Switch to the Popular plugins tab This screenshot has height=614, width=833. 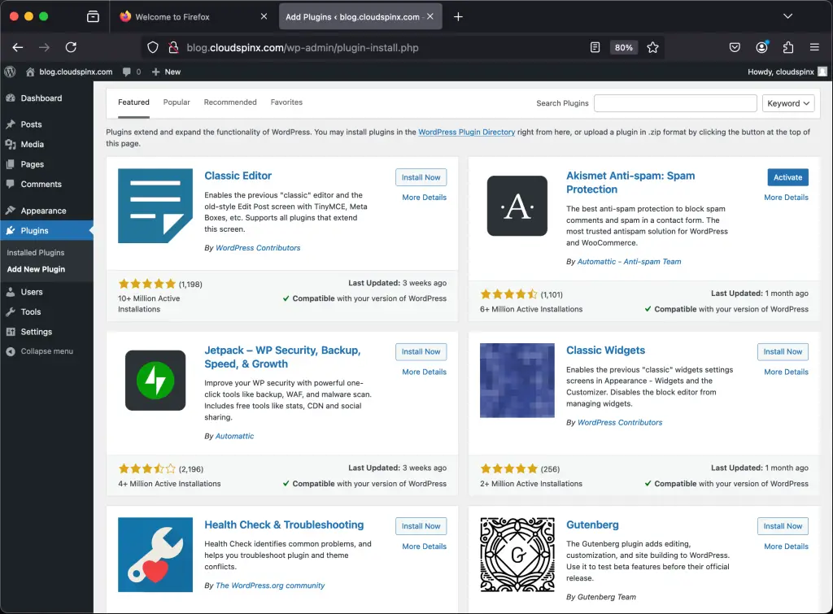pyautogui.click(x=176, y=102)
